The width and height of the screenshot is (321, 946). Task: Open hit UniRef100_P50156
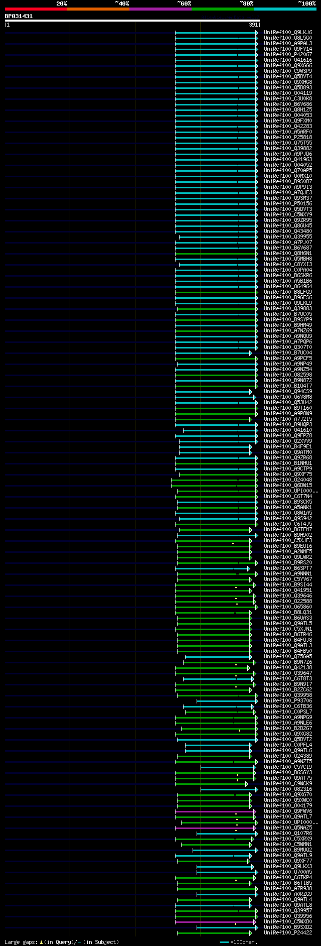point(288,203)
